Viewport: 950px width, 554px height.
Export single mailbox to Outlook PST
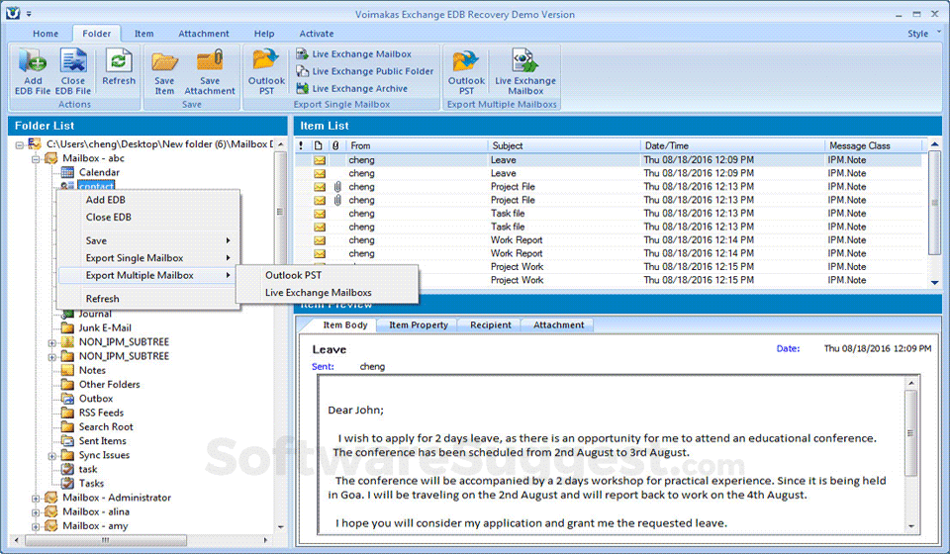click(266, 72)
